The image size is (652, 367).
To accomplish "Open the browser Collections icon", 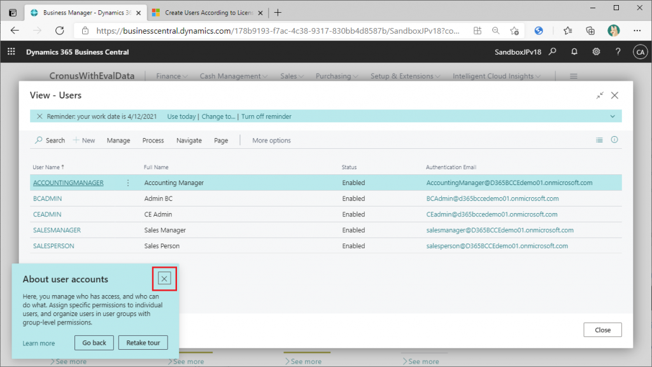I will 590,31.
